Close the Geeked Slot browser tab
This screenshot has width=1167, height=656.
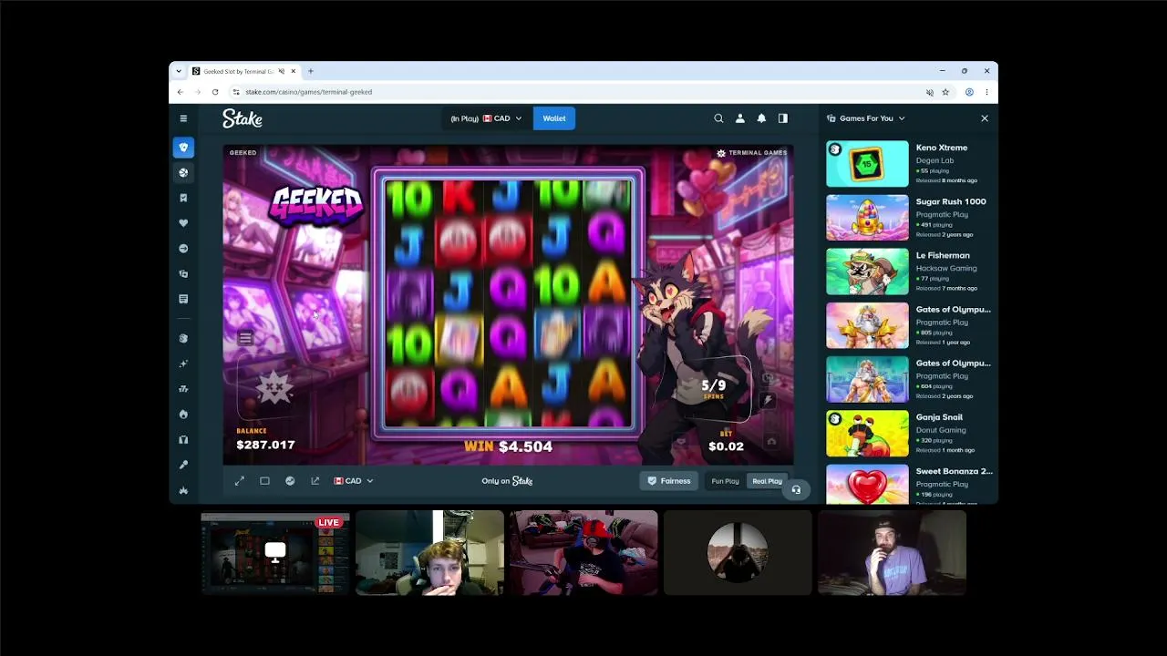293,71
